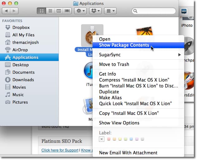
Task: Click the Movies filmstrip icon in sidebar
Action: 8,87
